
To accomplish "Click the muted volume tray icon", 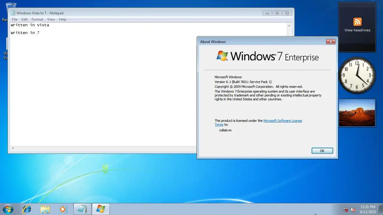I will (x=353, y=210).
